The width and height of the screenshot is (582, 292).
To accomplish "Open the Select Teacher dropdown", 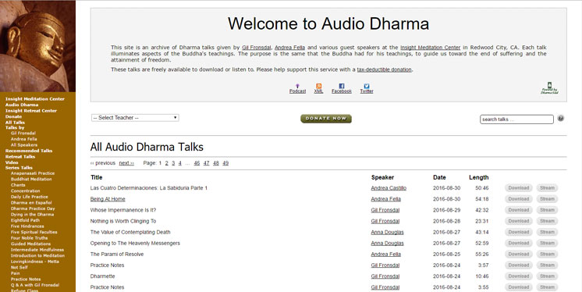I will tap(135, 118).
